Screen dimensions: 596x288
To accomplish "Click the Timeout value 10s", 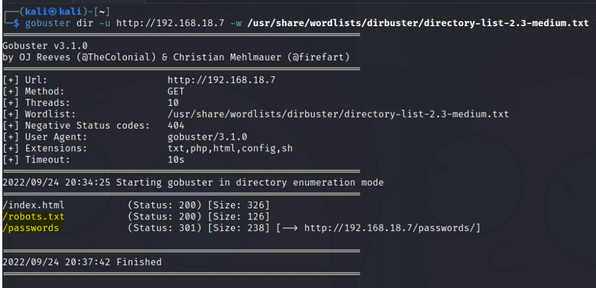I will click(176, 159).
